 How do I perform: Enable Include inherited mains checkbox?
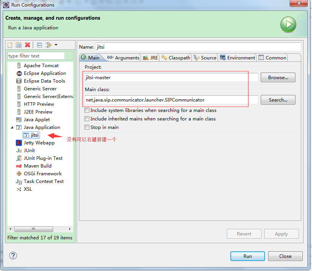[x=87, y=119]
